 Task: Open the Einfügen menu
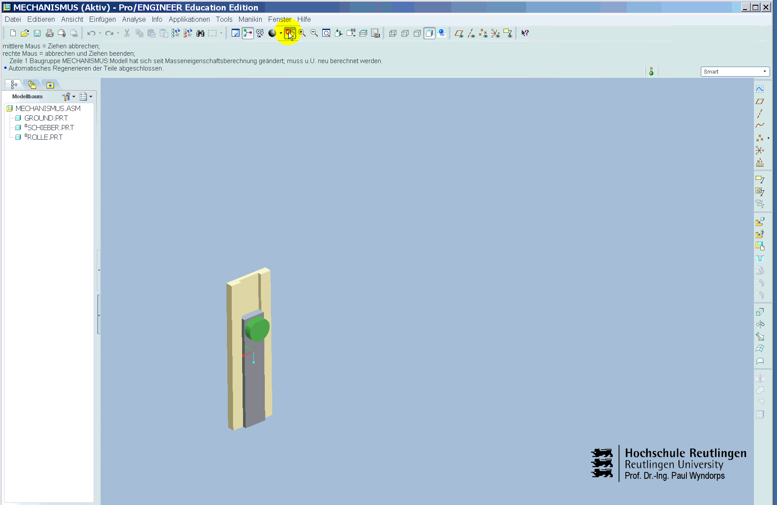102,20
